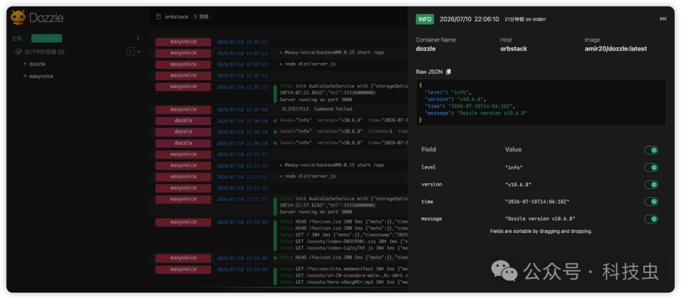The width and height of the screenshot is (681, 299).
Task: Click the timestamp 2026/07/10 22:06:10 in detail header
Action: [470, 19]
